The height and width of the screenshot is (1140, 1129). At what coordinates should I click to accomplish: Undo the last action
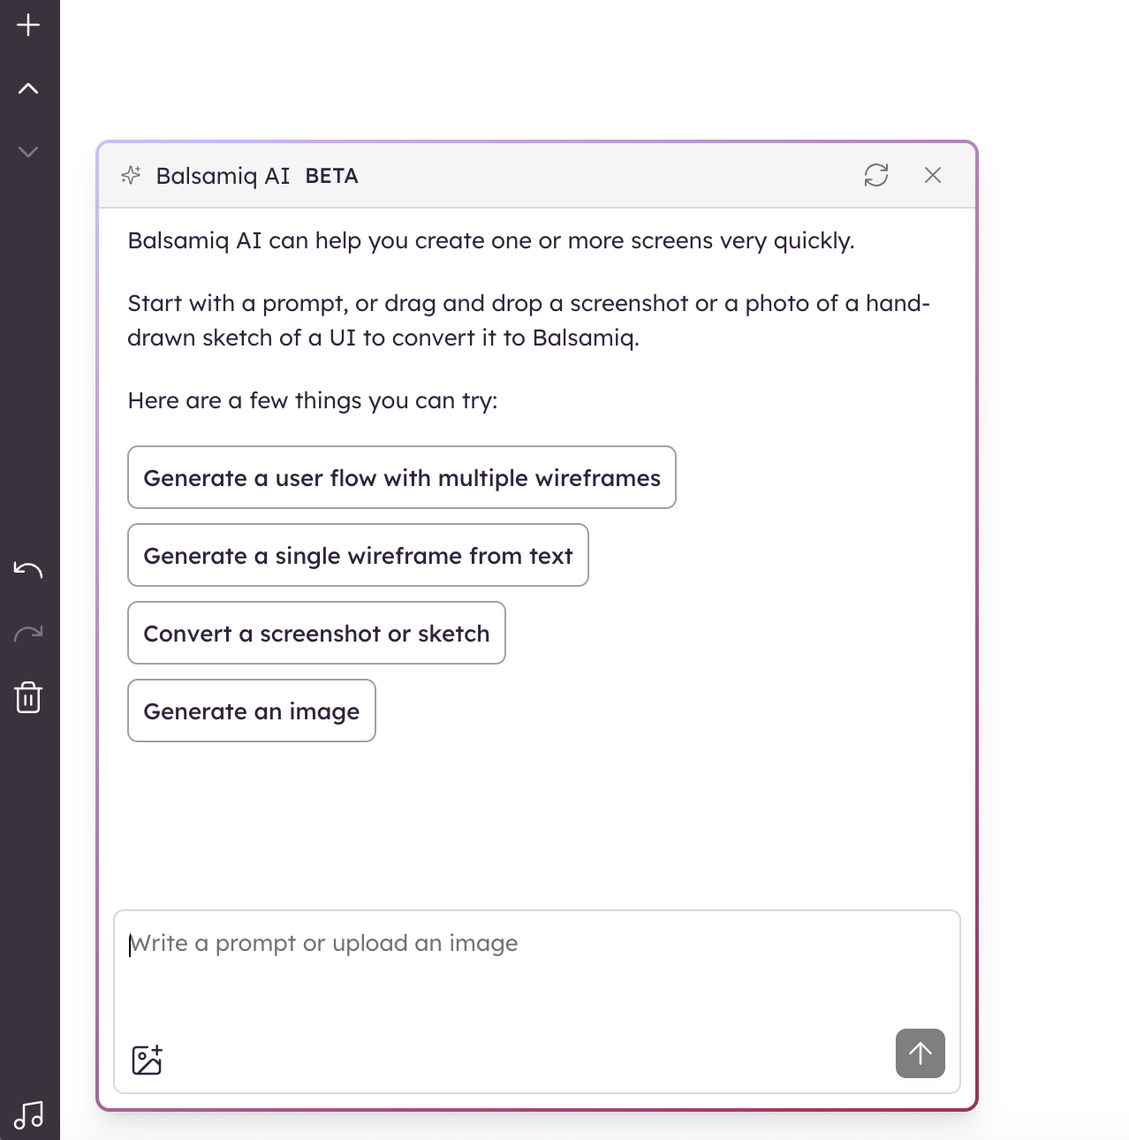click(x=28, y=570)
